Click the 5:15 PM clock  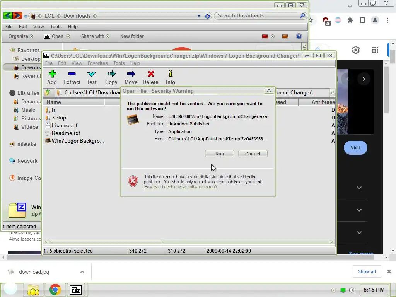[x=374, y=290]
